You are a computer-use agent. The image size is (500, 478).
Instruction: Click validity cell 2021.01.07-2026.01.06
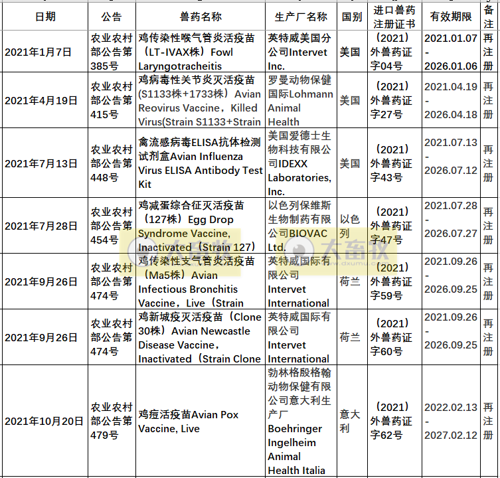click(x=451, y=52)
